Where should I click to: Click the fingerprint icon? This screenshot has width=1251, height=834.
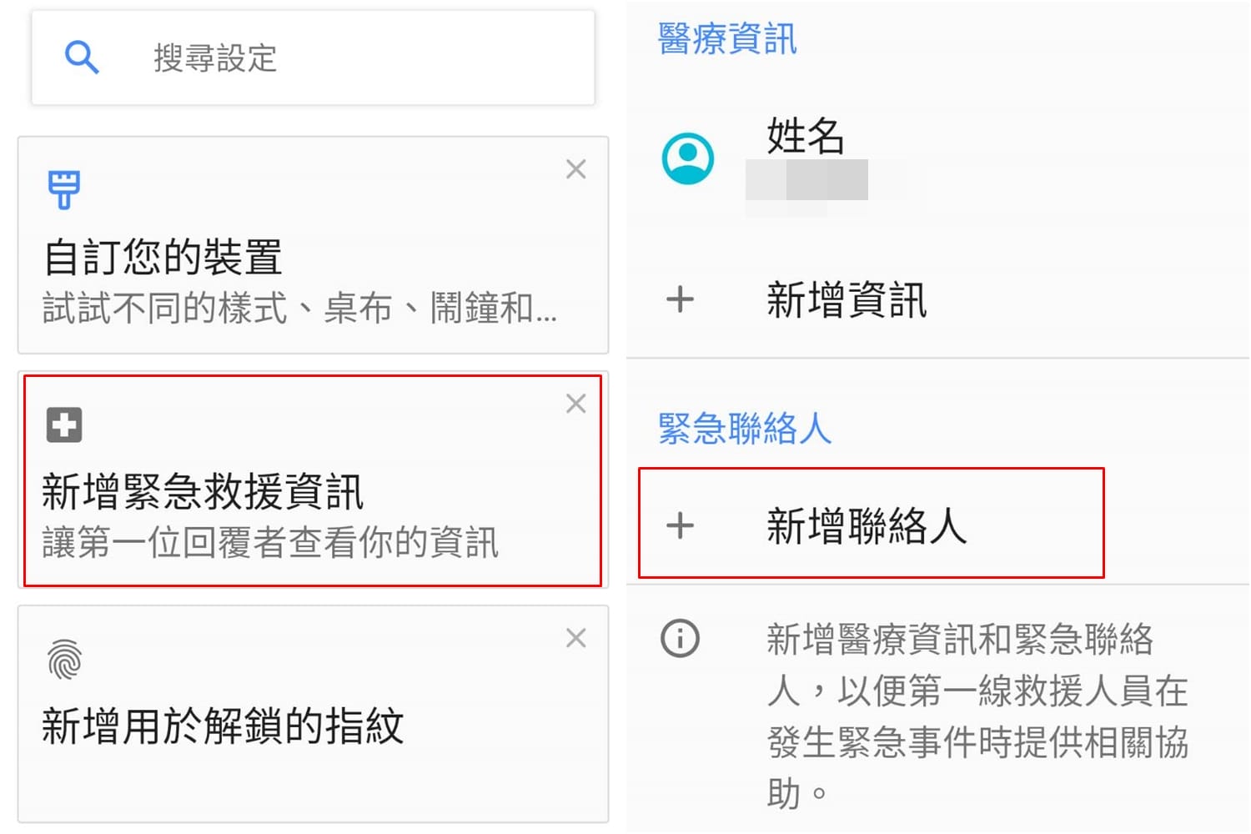(x=64, y=659)
